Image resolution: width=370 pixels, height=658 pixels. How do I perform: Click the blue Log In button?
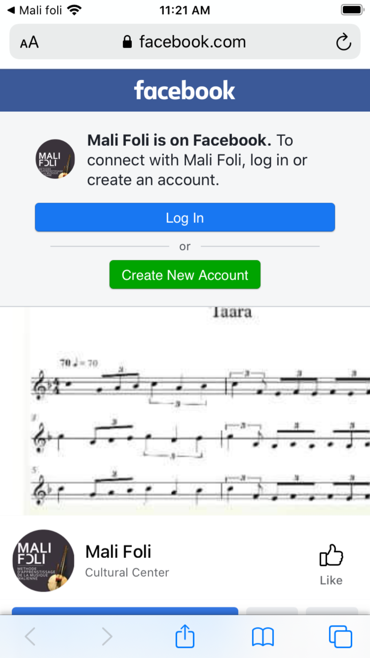(185, 218)
